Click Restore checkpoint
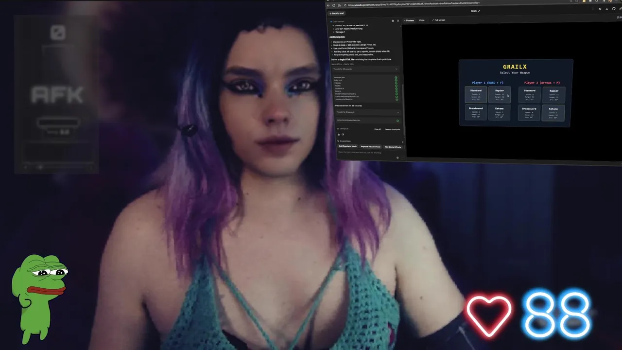622x350 pixels. click(393, 129)
